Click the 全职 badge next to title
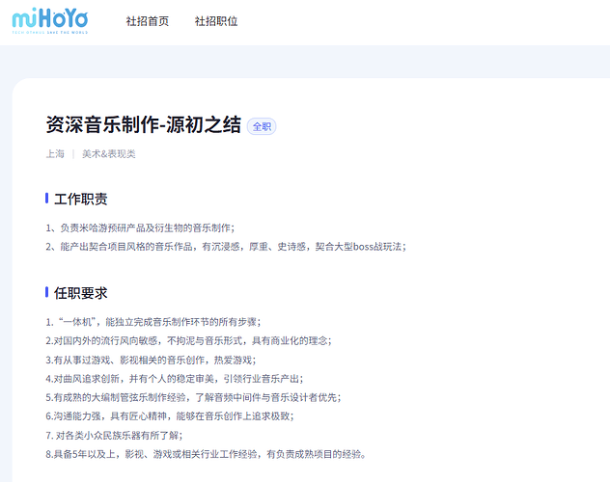610x482 pixels. tap(262, 126)
